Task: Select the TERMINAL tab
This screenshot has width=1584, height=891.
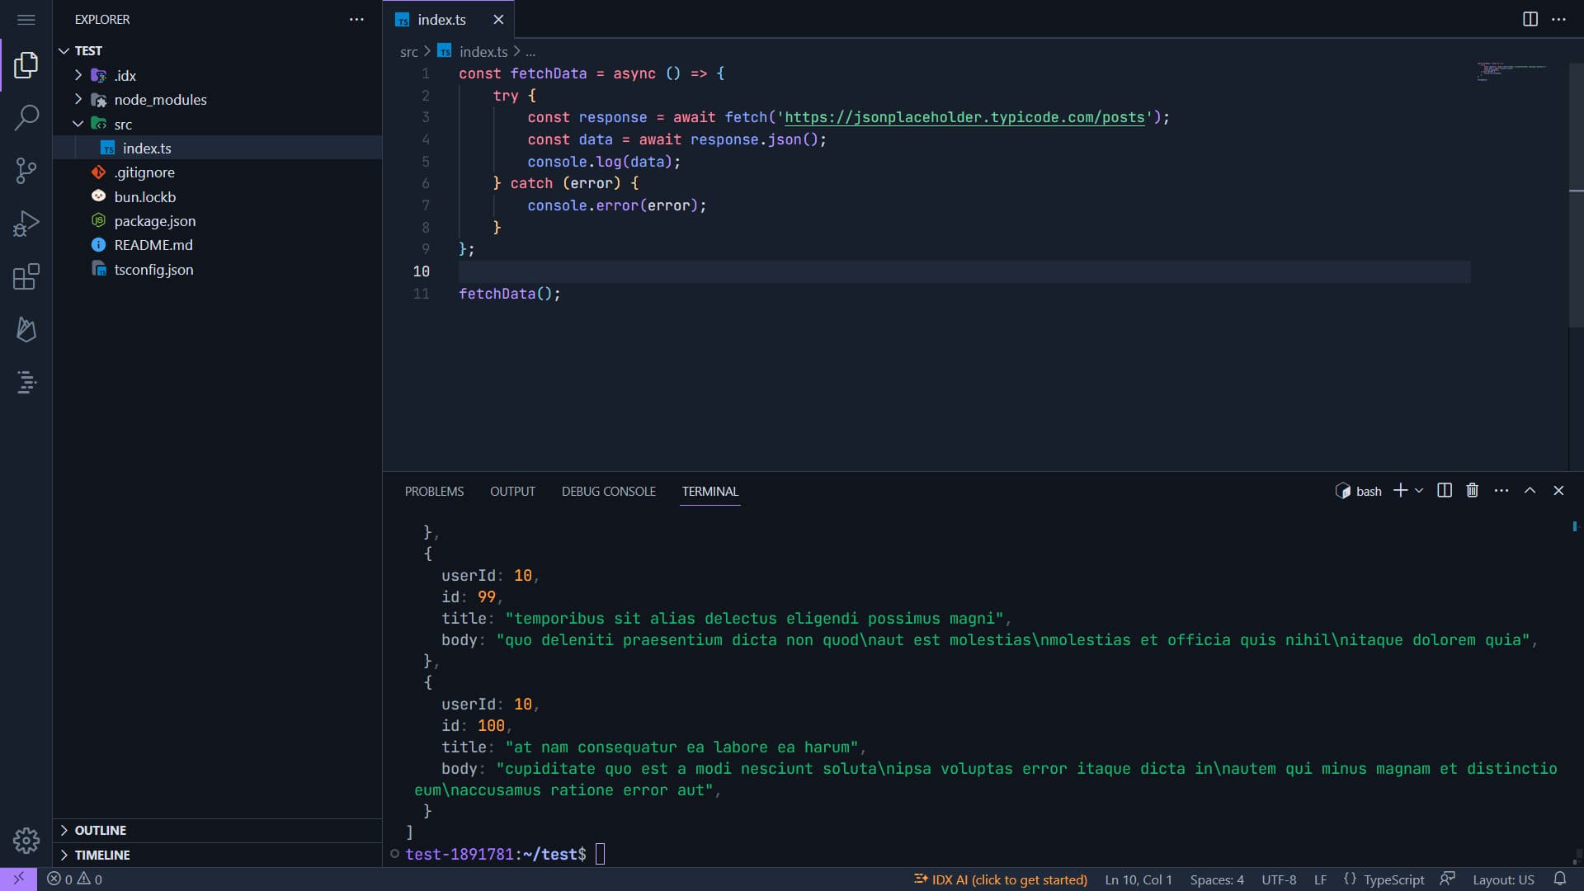Action: pyautogui.click(x=709, y=491)
